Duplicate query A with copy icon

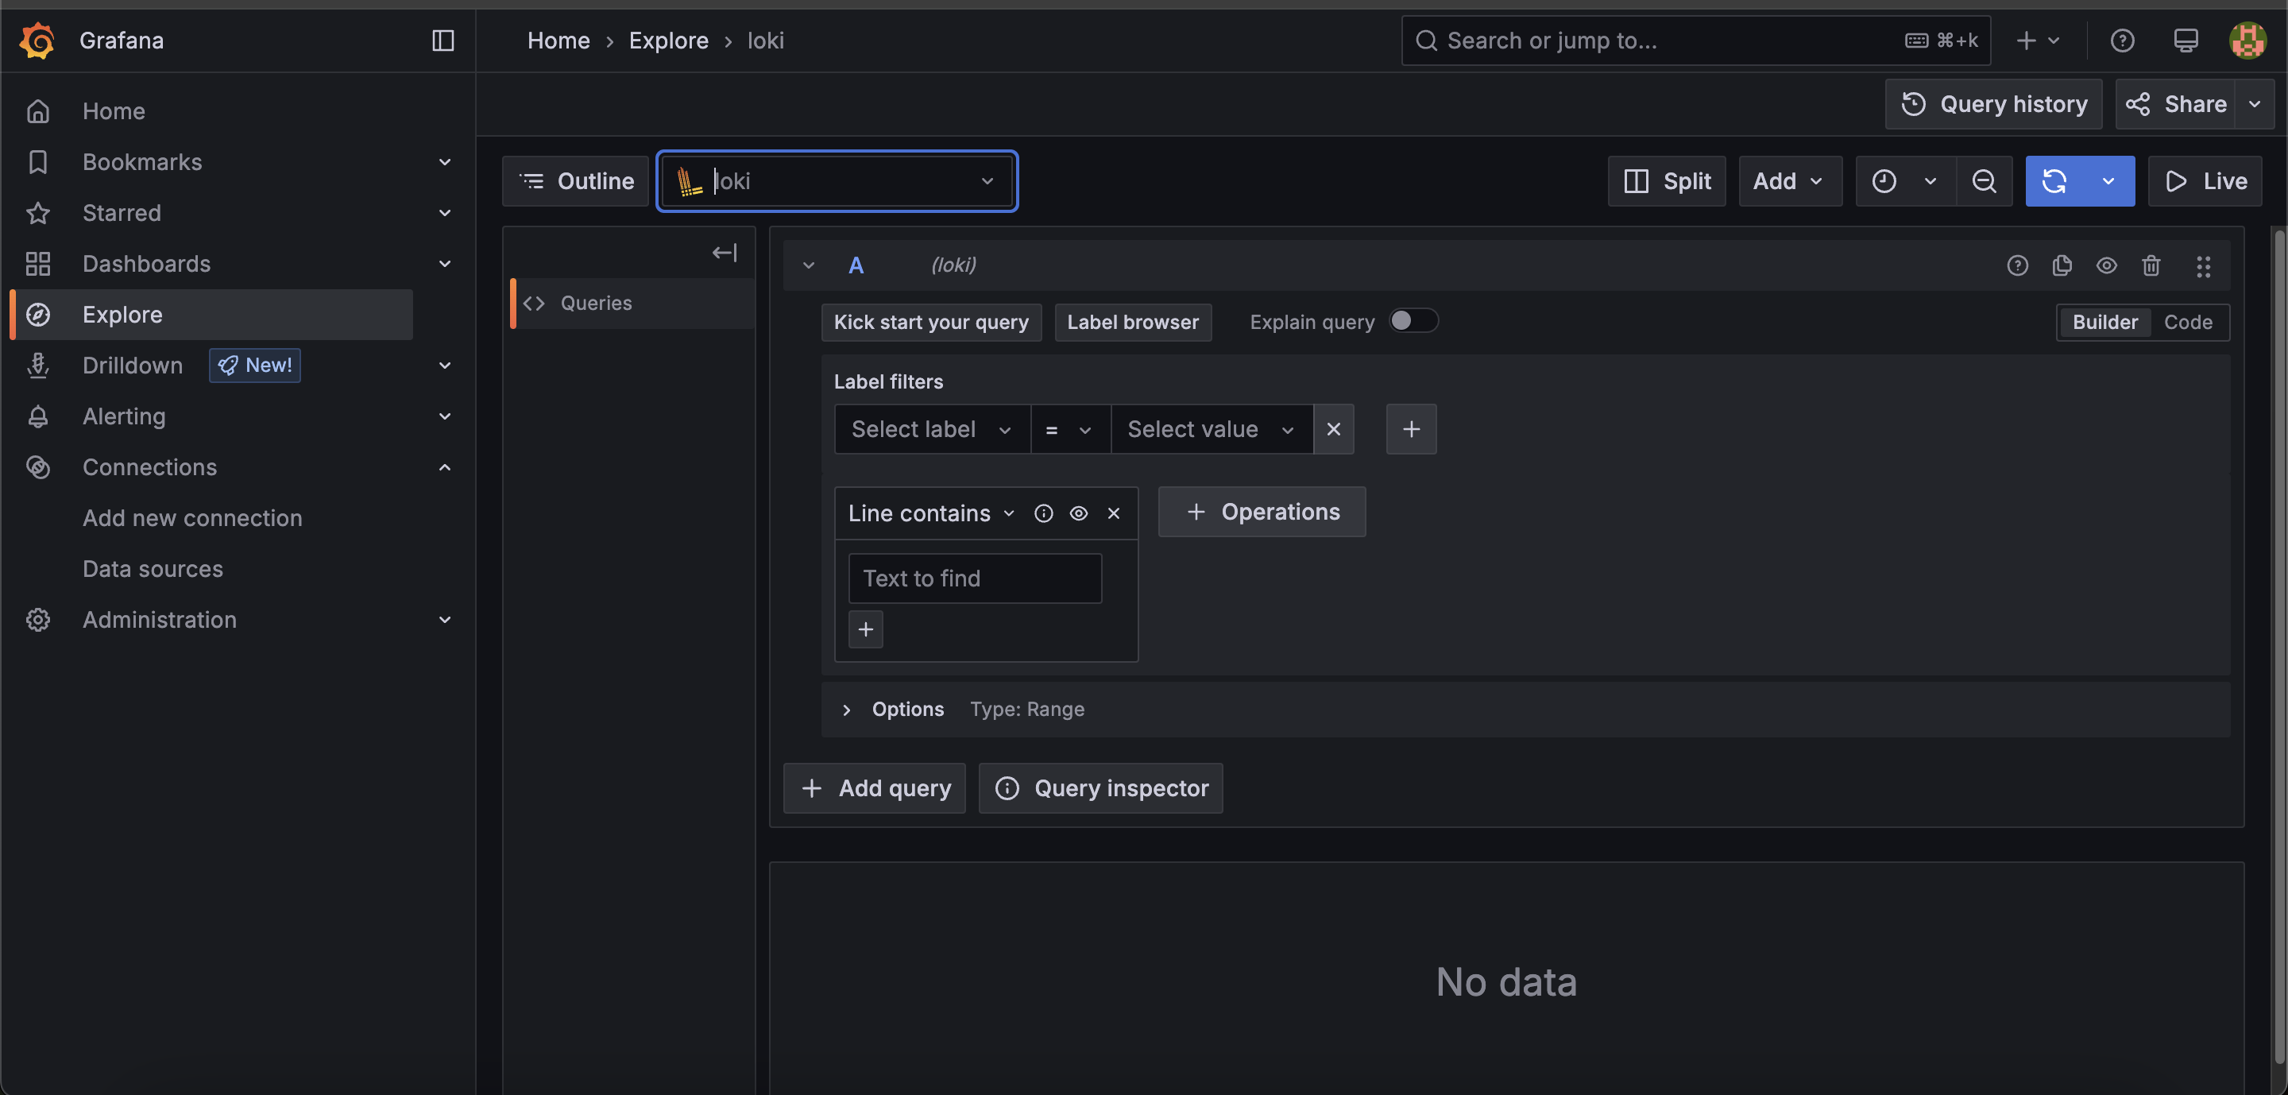click(2062, 265)
